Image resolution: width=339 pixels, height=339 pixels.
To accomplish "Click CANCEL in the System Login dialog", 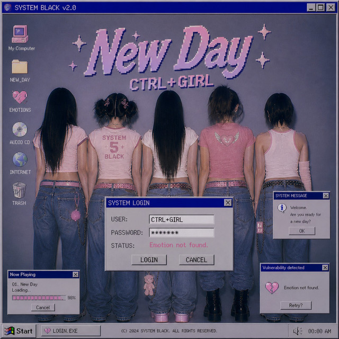I will [197, 260].
